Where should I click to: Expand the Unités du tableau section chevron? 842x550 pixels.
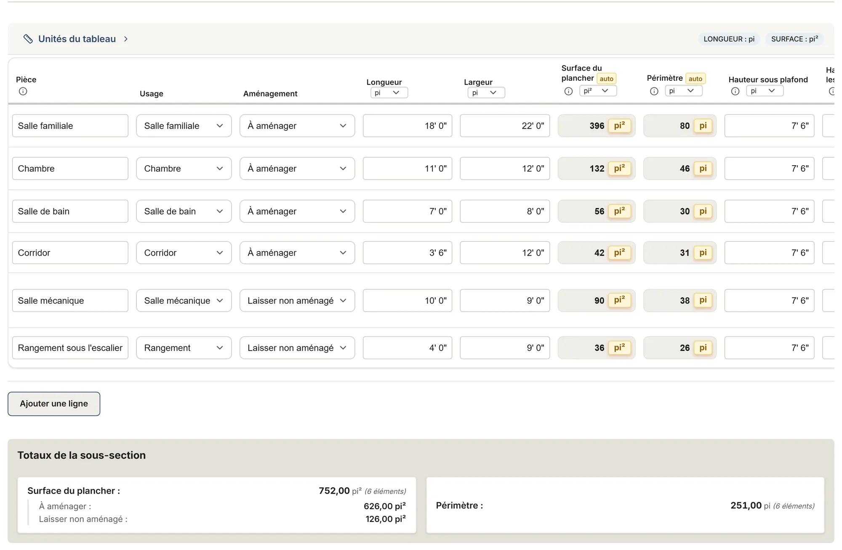pyautogui.click(x=125, y=39)
